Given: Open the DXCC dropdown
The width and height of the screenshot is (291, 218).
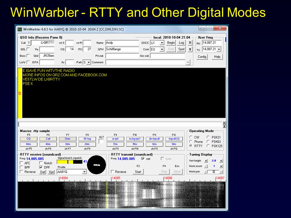Looking at the screenshot, I should pyautogui.click(x=162, y=43).
